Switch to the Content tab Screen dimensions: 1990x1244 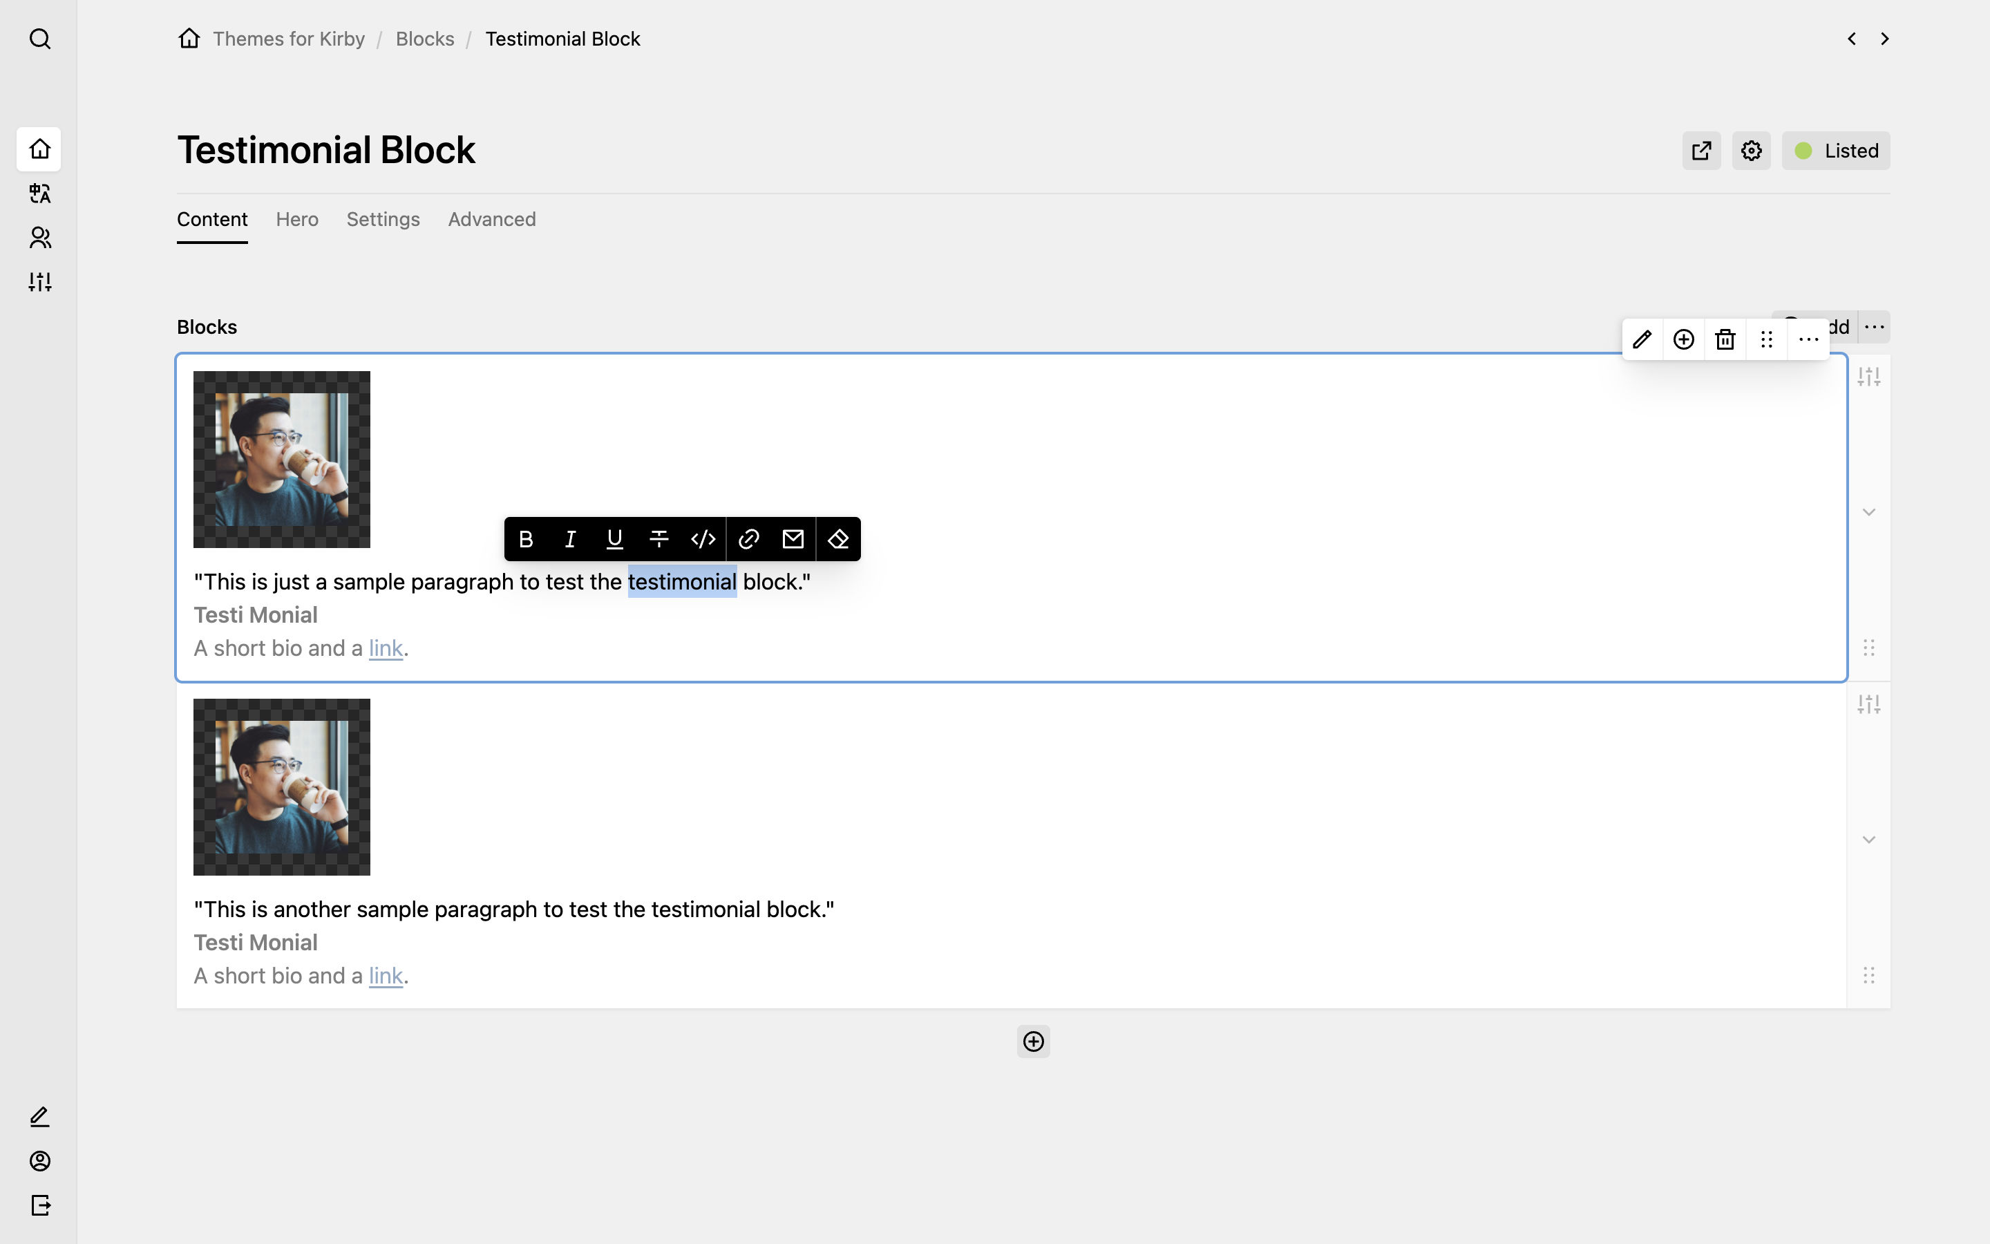(x=212, y=220)
